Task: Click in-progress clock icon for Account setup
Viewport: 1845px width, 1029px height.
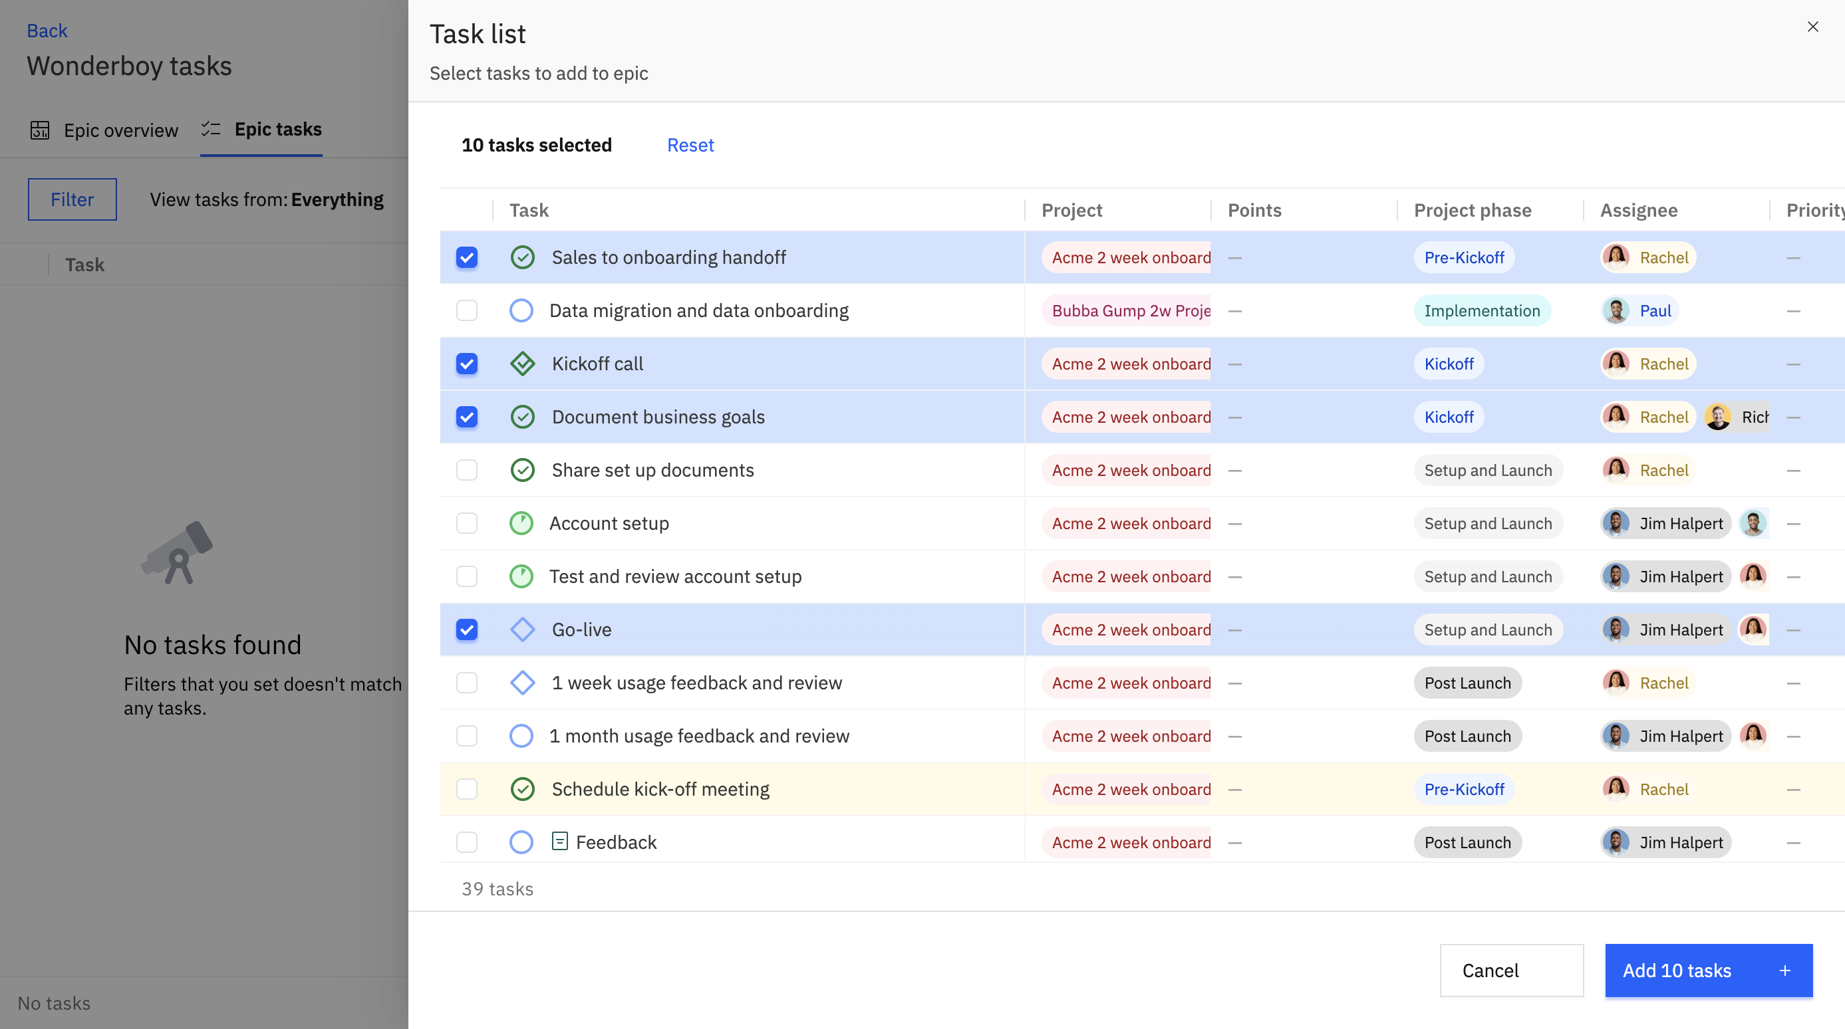Action: (521, 523)
